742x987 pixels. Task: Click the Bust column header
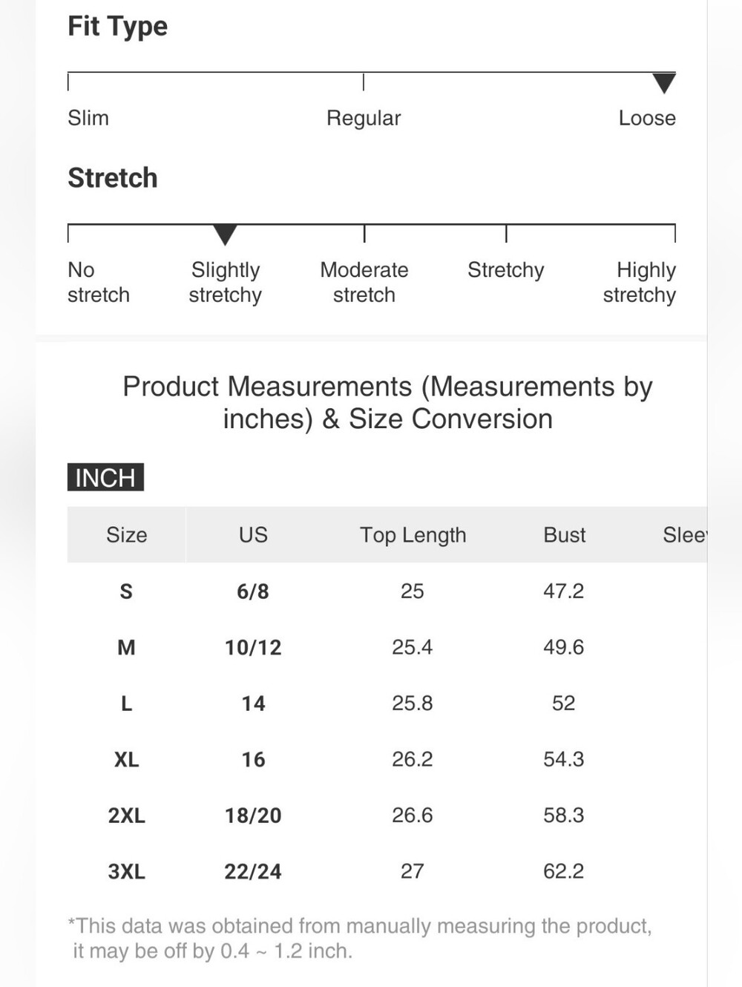pyautogui.click(x=565, y=534)
